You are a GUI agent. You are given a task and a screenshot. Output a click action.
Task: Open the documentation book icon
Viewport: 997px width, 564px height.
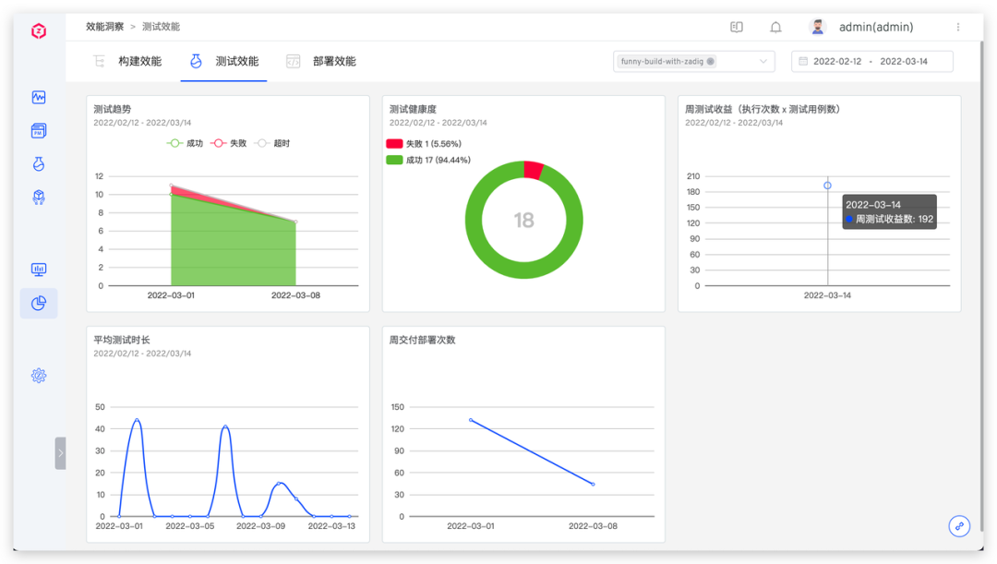tap(737, 27)
